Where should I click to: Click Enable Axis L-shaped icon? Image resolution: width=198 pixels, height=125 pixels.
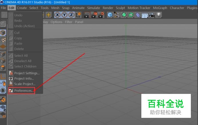pos(3,76)
